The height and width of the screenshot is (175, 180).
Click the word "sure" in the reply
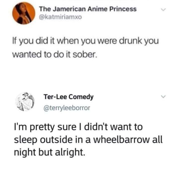pos(67,127)
